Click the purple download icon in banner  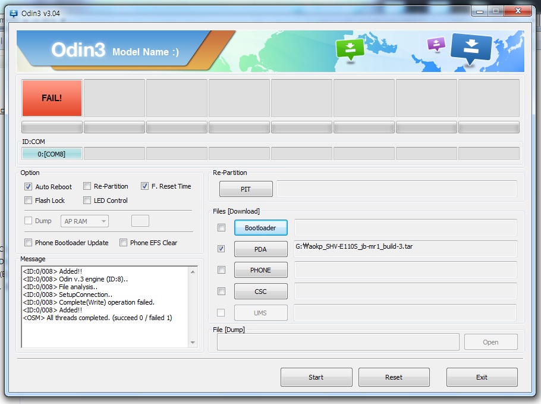point(436,44)
